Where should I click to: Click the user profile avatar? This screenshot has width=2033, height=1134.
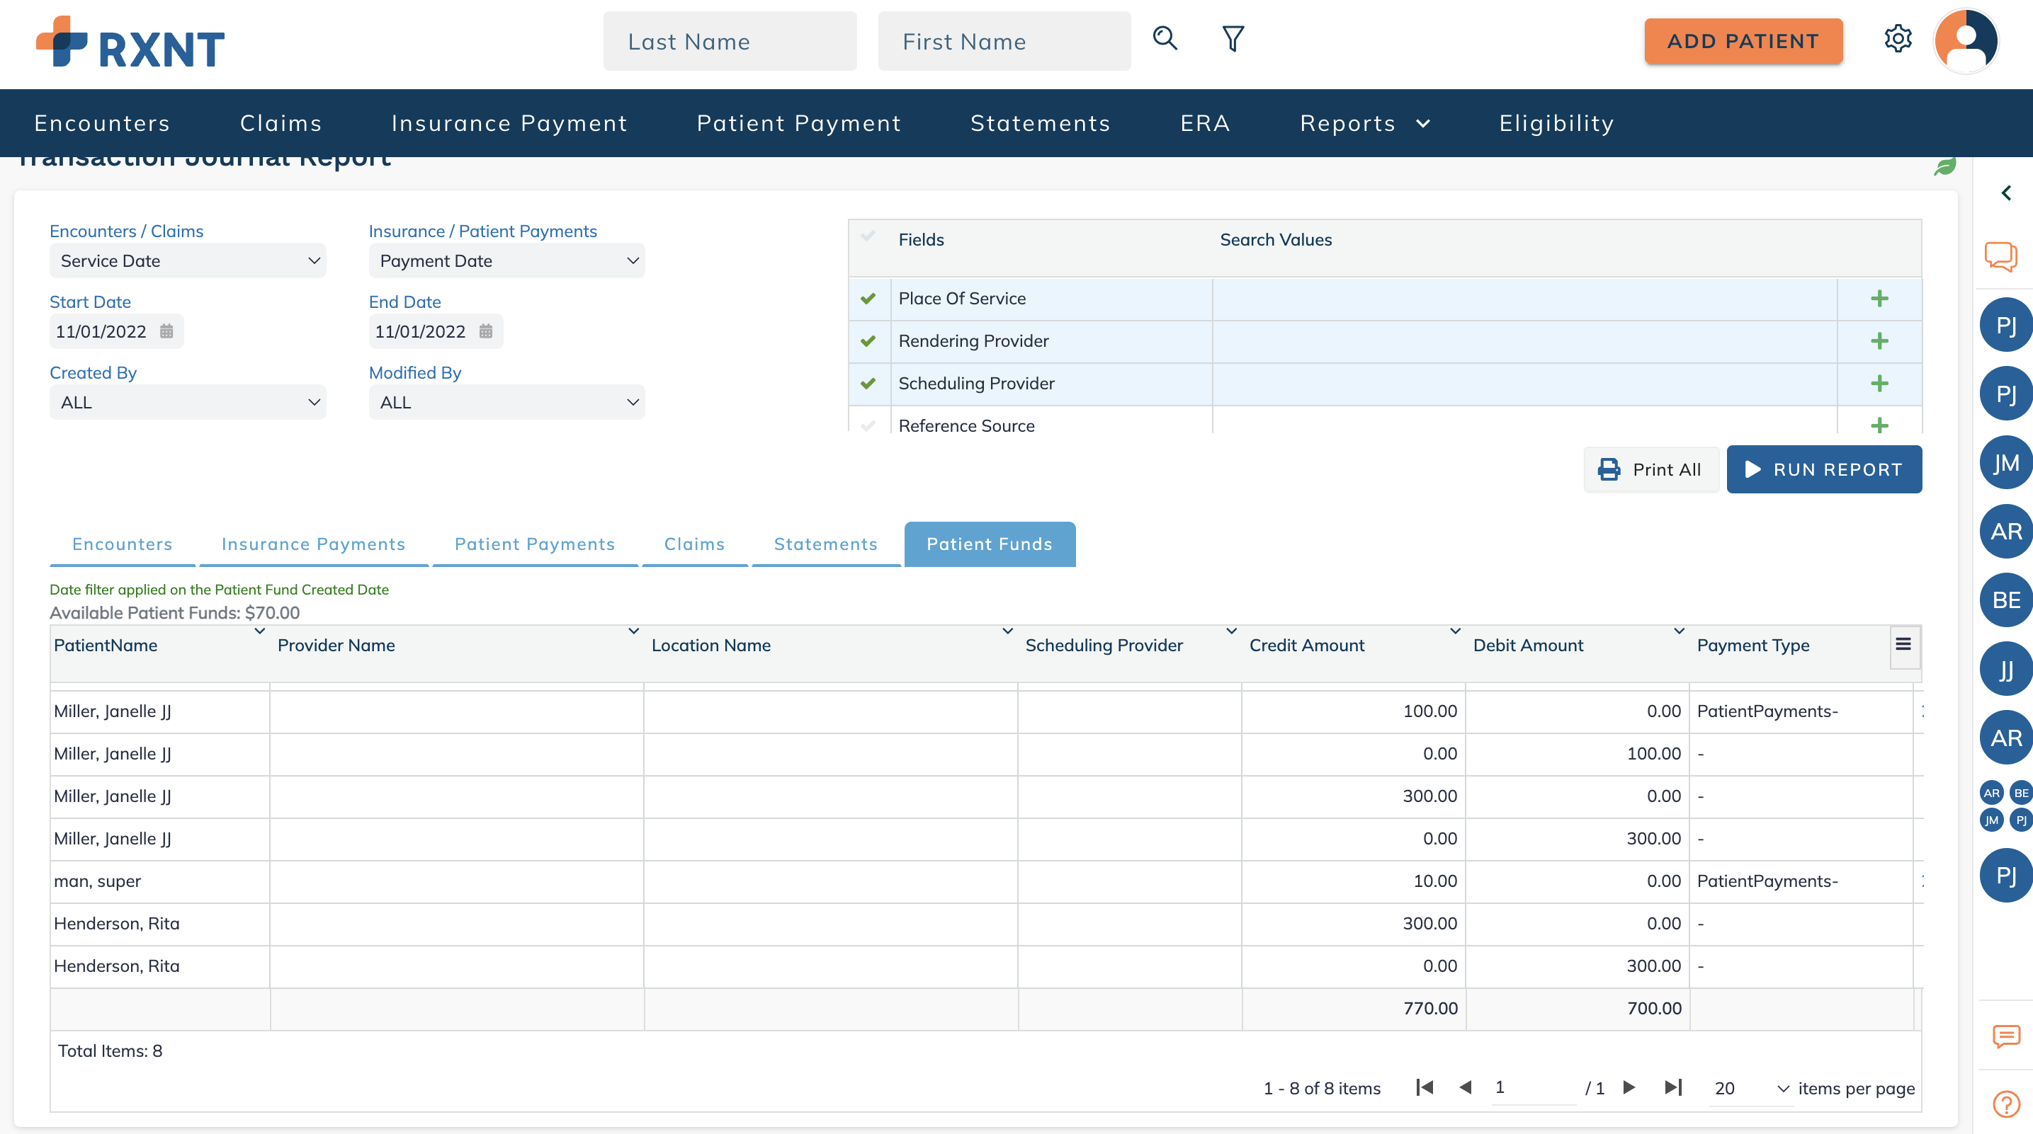(x=1965, y=40)
